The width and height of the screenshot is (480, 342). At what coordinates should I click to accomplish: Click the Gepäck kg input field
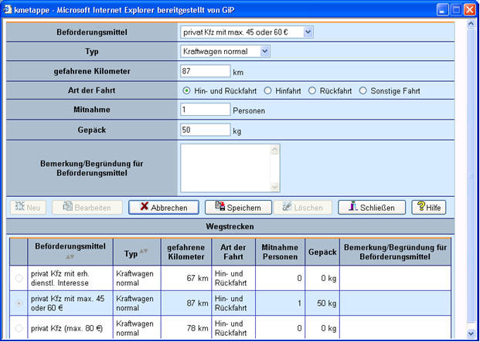click(206, 130)
